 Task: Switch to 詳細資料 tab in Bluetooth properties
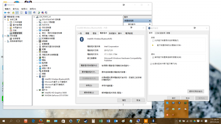tap(112, 33)
